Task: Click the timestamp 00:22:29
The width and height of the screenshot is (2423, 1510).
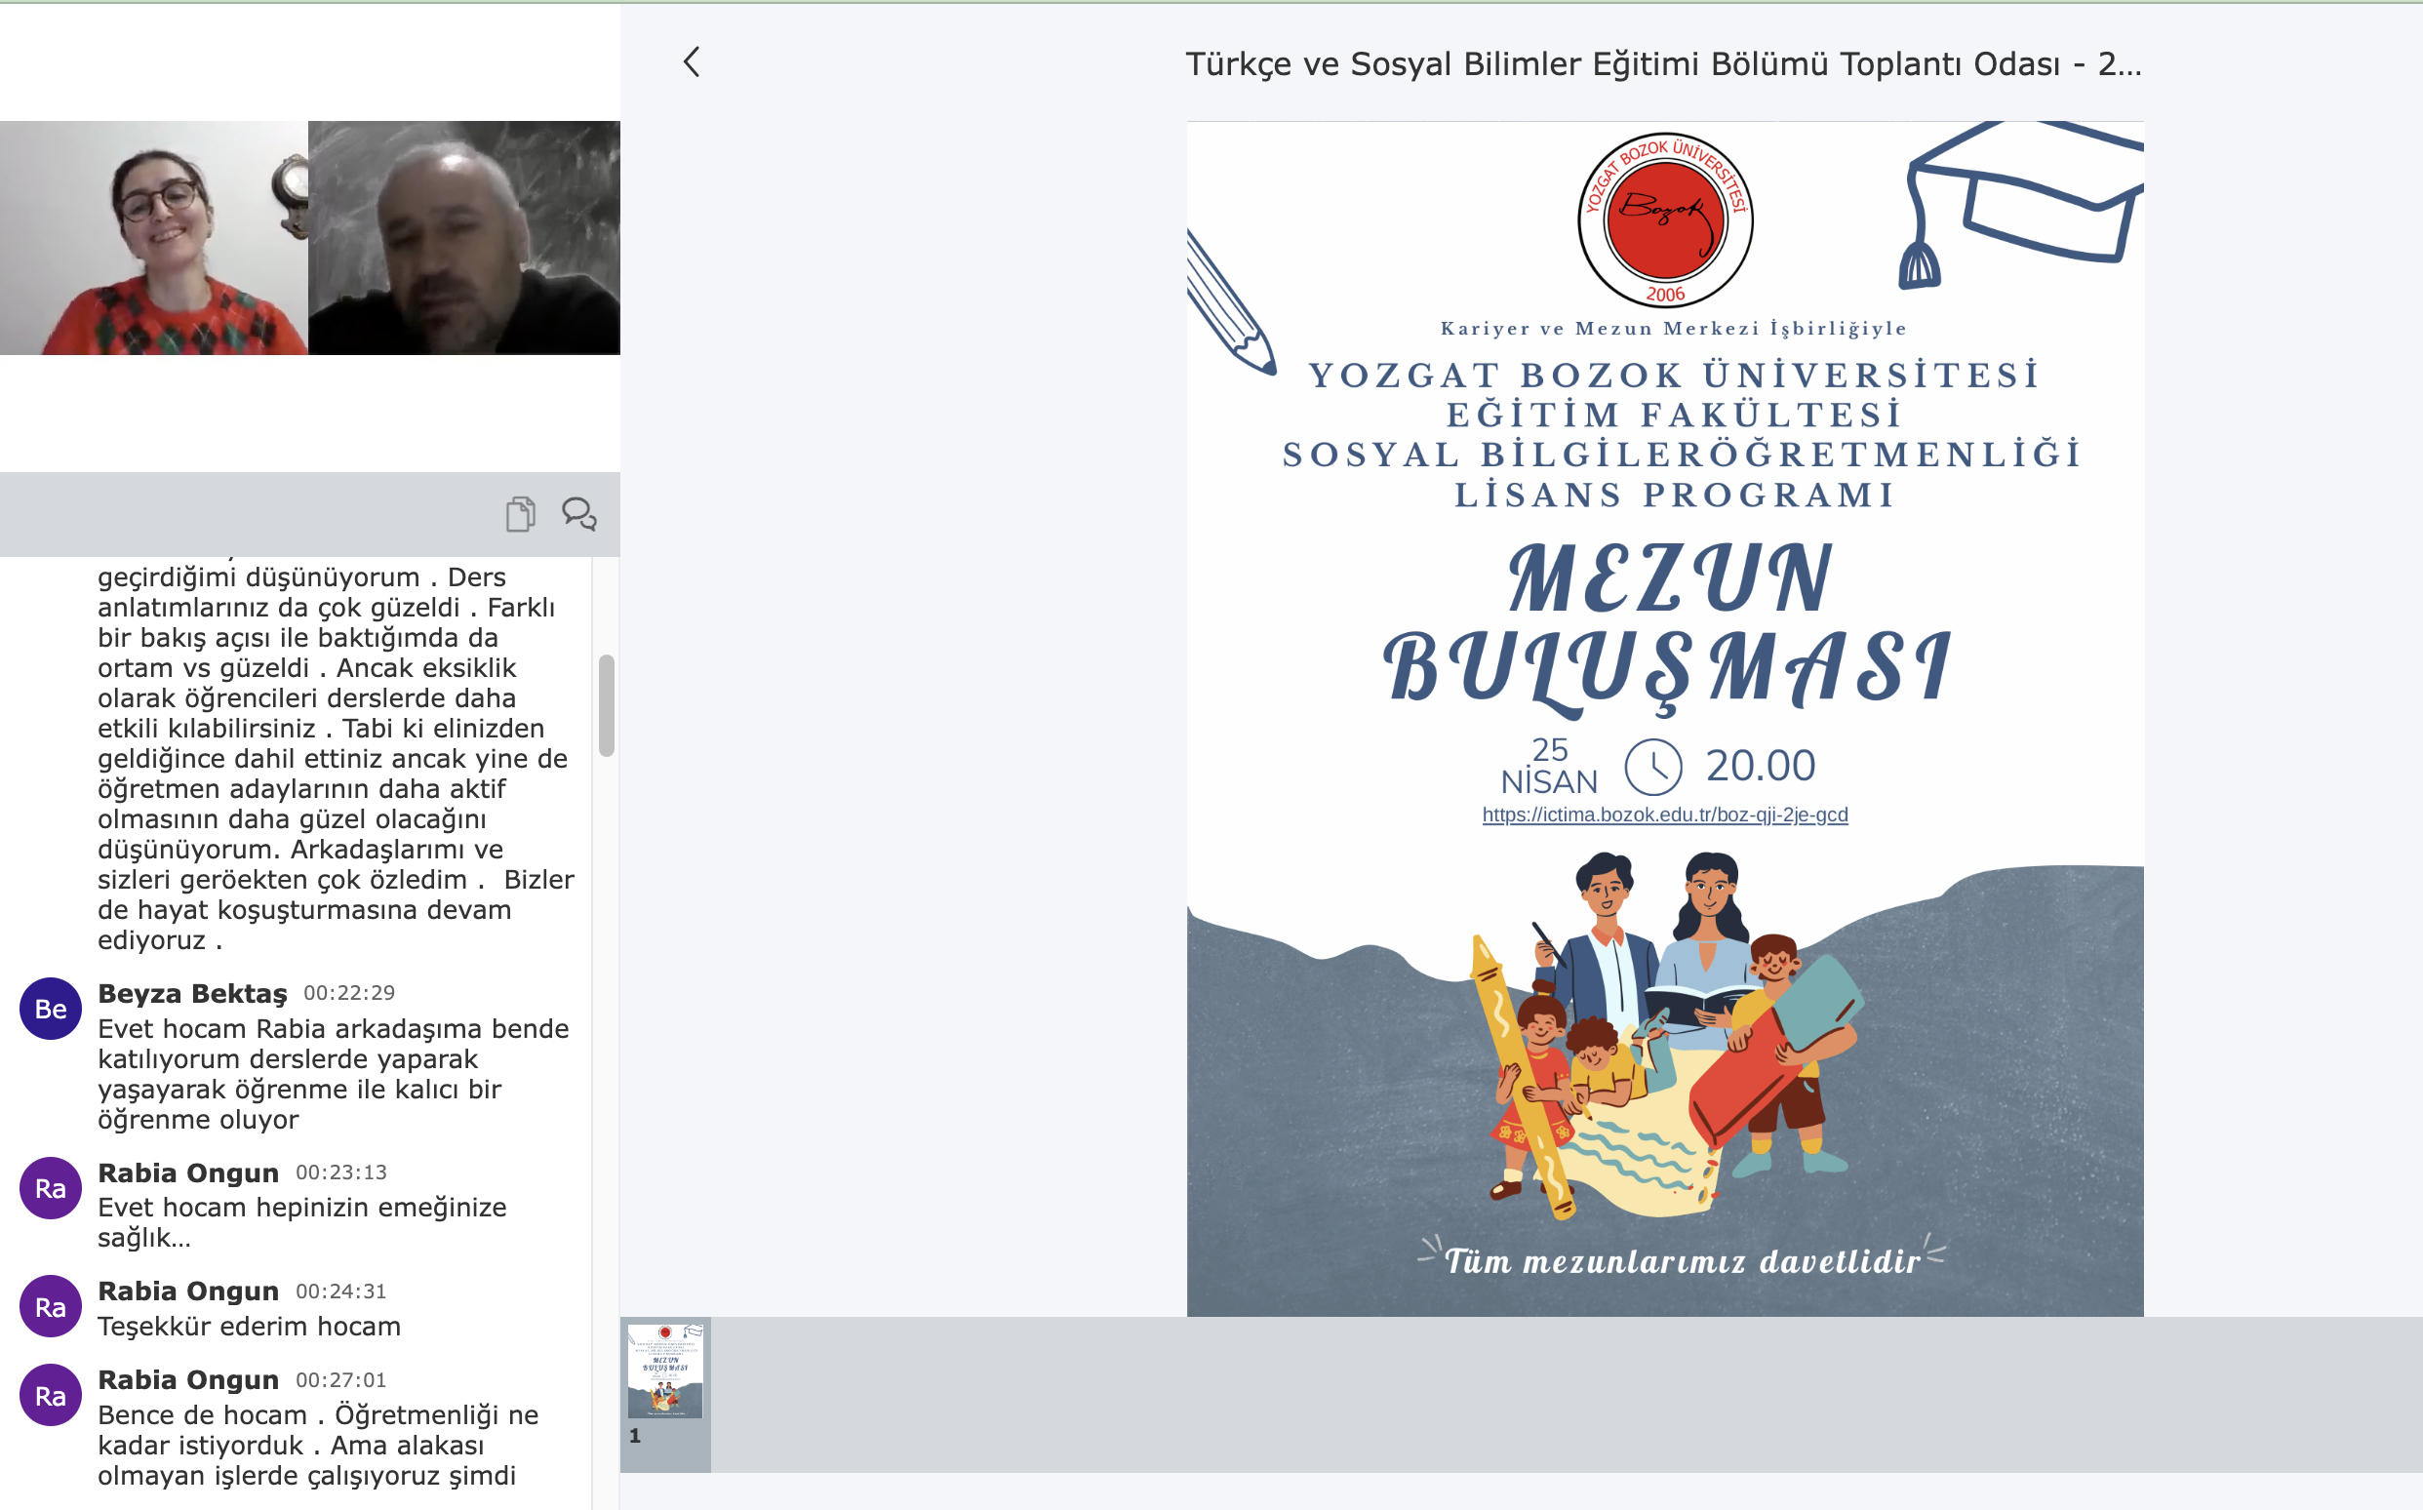Action: pos(349,993)
